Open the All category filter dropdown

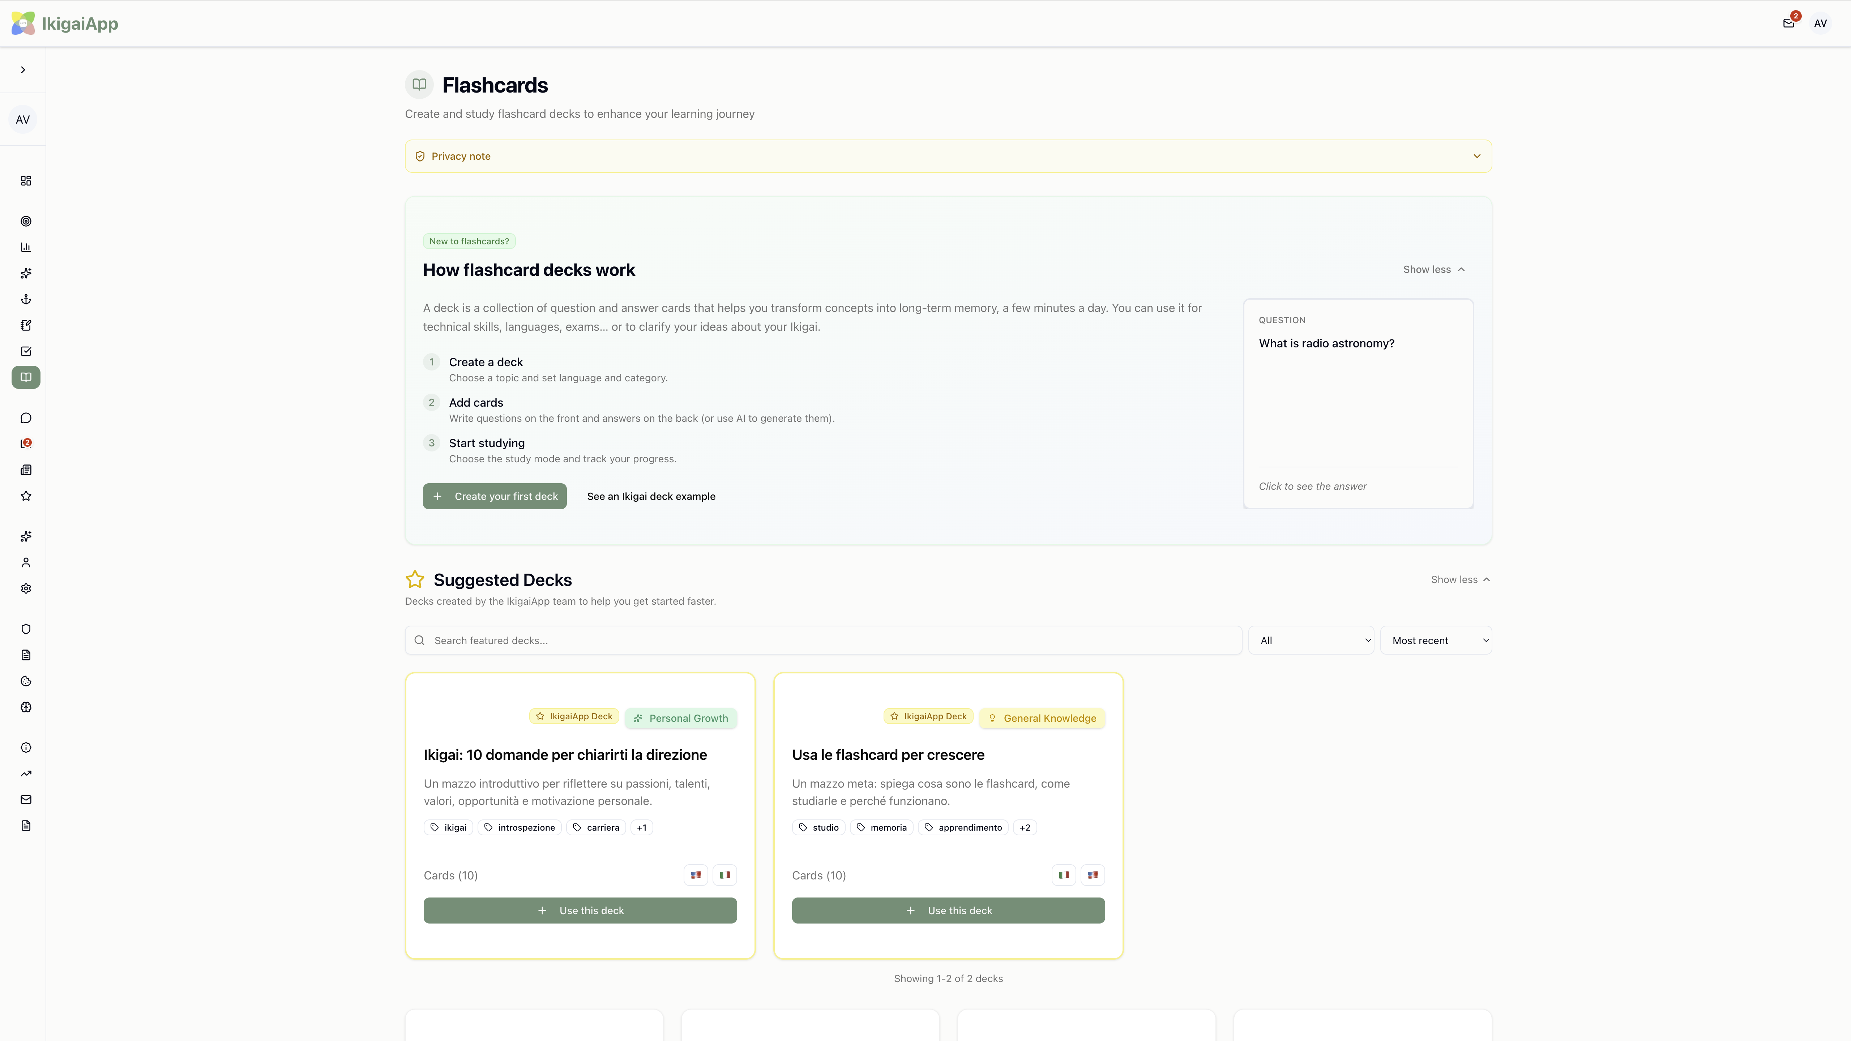(x=1311, y=639)
